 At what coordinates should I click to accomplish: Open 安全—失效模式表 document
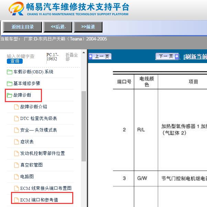point(39,130)
